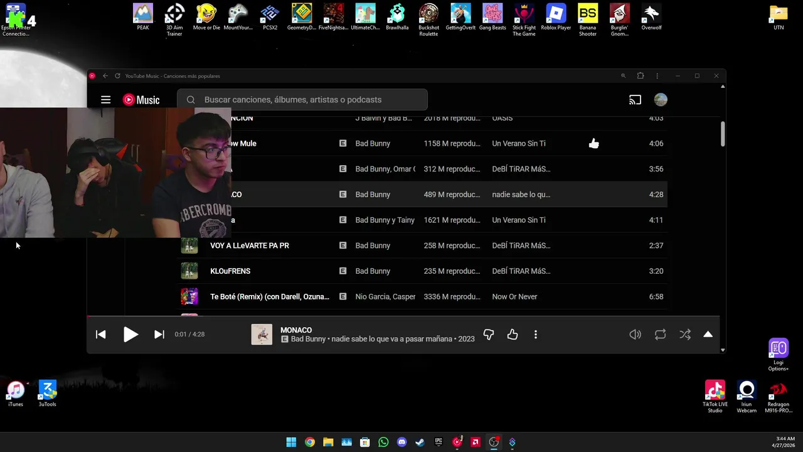Dislike the current song MONACO
The width and height of the screenshot is (803, 452).
coord(489,335)
